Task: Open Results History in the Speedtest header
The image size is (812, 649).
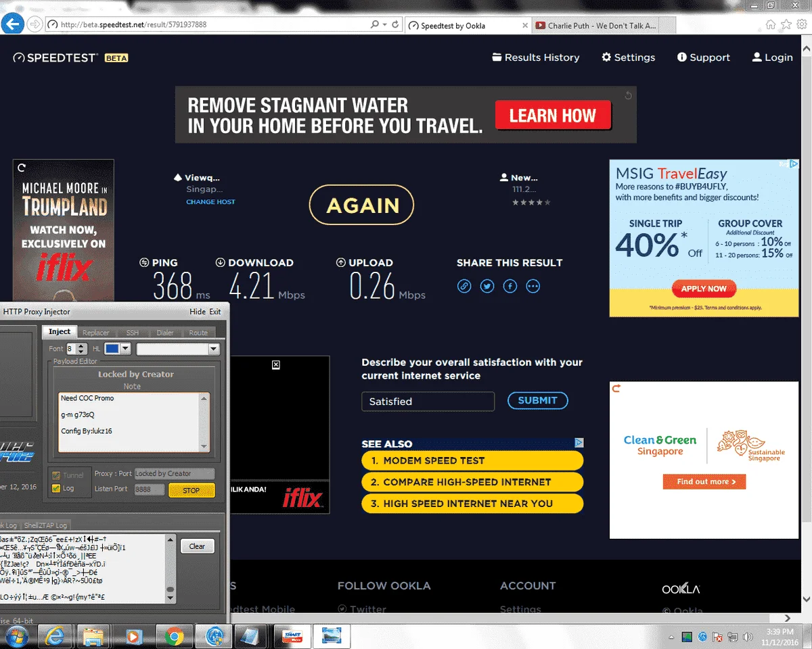Action: coord(536,57)
